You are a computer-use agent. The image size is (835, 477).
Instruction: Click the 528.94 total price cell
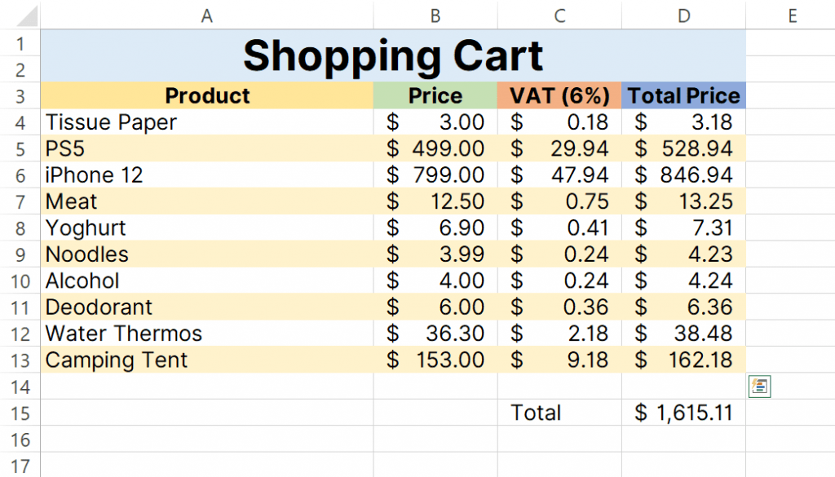tap(684, 148)
